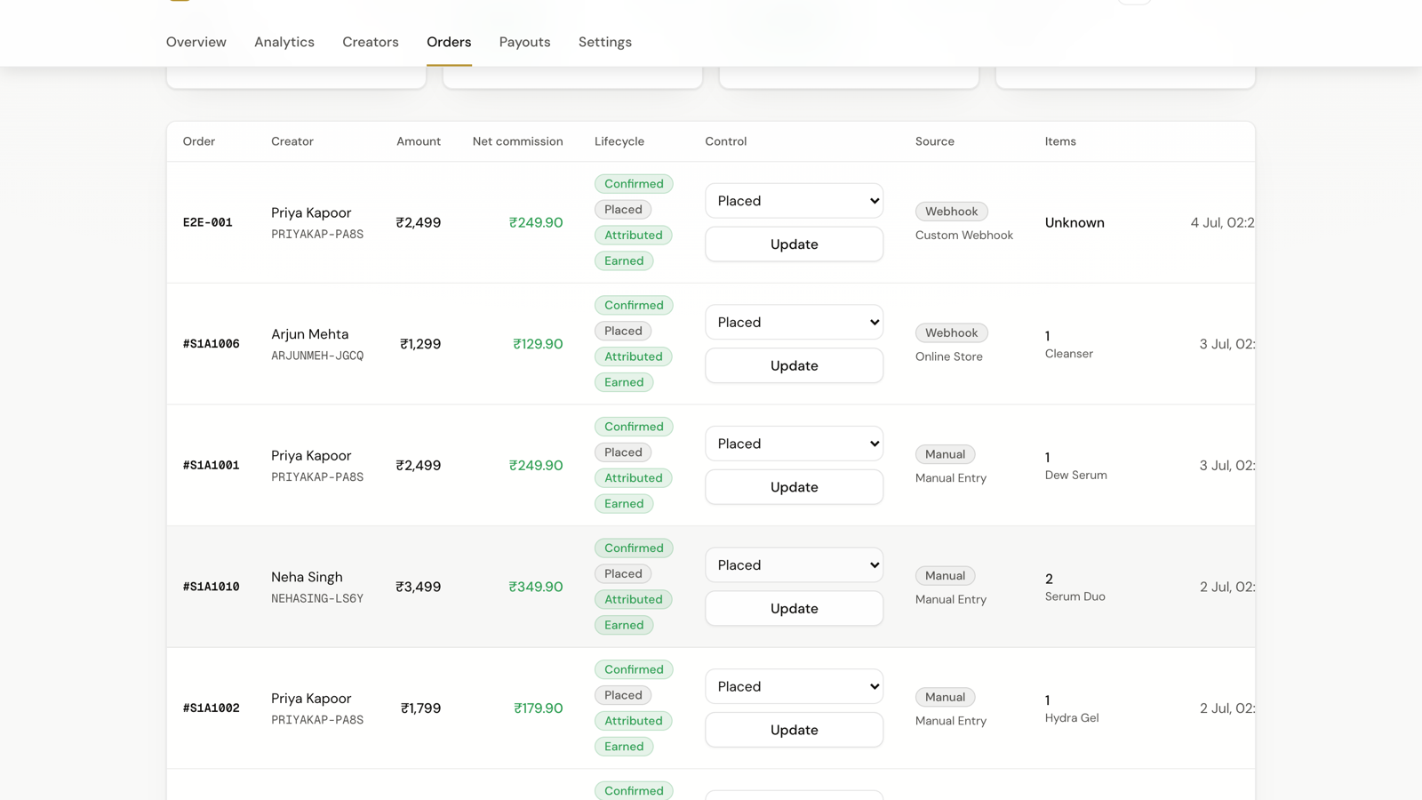Viewport: 1422px width, 800px height.
Task: Expand the Placed dropdown for order #S1A1006
Action: (795, 322)
